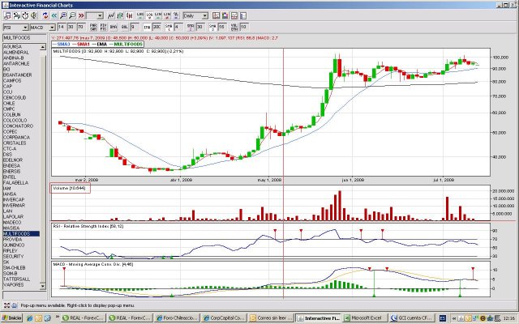Image resolution: width=519 pixels, height=324 pixels.
Task: Click the crosshair grid icon after Daily
Action: [x=217, y=15]
